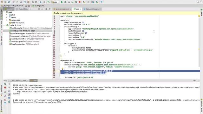Open gradle.properties file

(26, 39)
